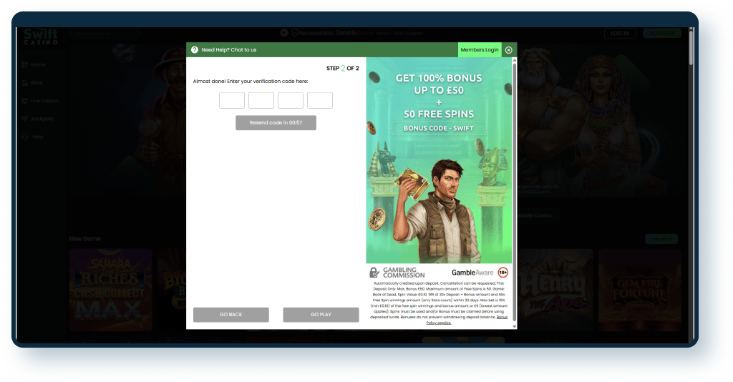Image resolution: width=733 pixels, height=382 pixels.
Task: Click the header GambleAware link
Action: point(354,33)
